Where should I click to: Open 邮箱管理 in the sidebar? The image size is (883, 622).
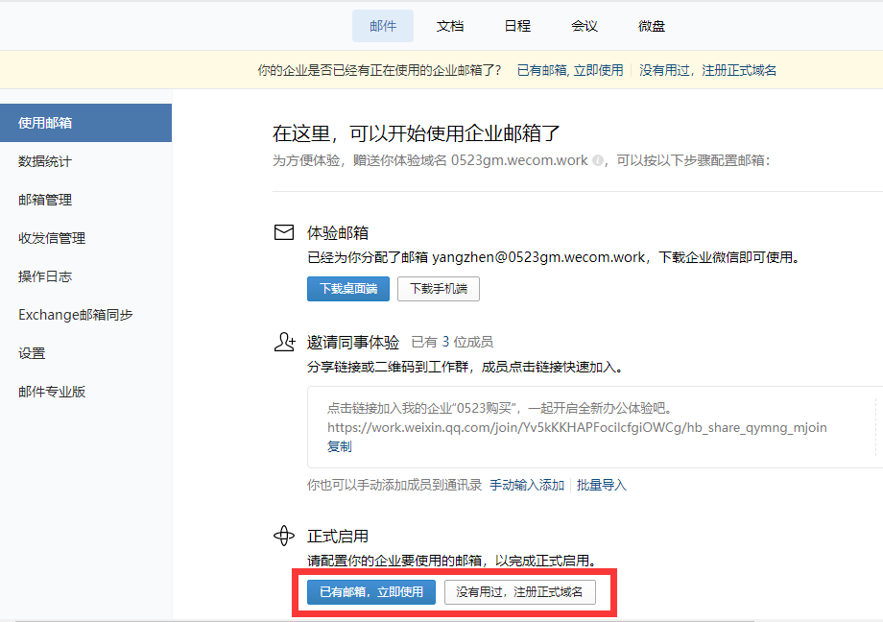(45, 200)
